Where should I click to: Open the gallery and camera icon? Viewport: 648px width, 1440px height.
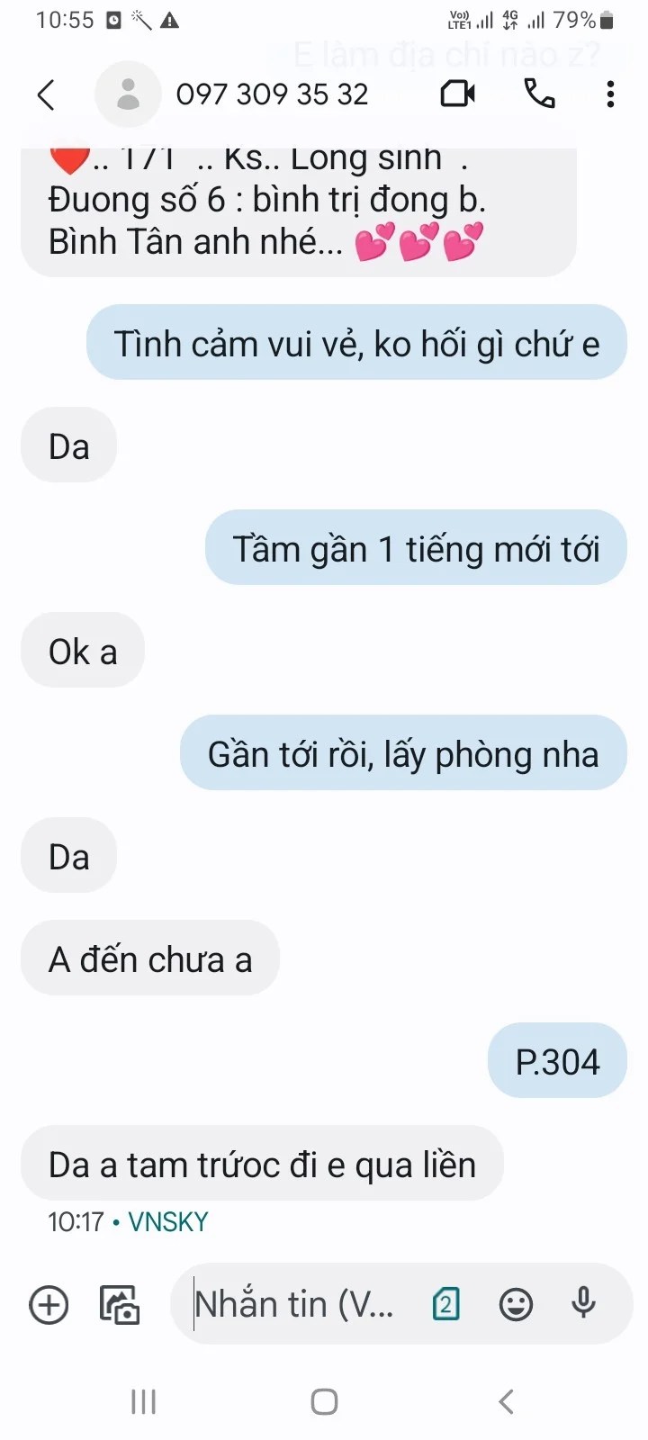coord(120,1304)
